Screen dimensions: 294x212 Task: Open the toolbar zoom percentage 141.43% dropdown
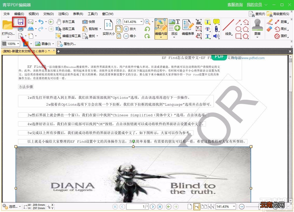click(141, 22)
